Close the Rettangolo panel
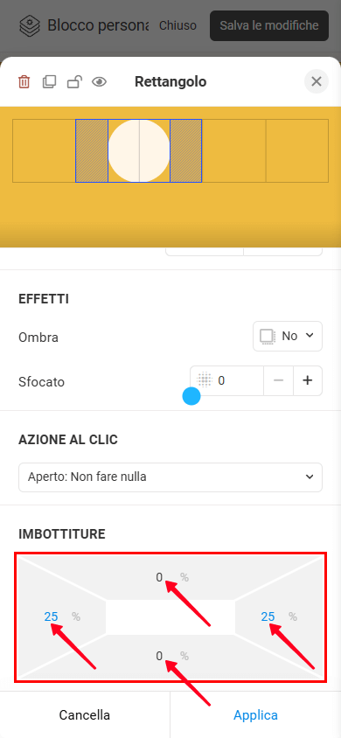The width and height of the screenshot is (341, 738). pyautogui.click(x=317, y=81)
